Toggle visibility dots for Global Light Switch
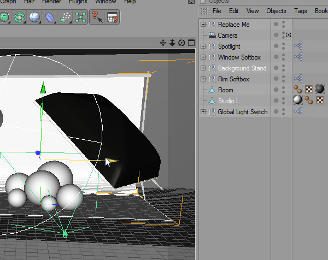This screenshot has height=260, width=328. click(x=283, y=111)
